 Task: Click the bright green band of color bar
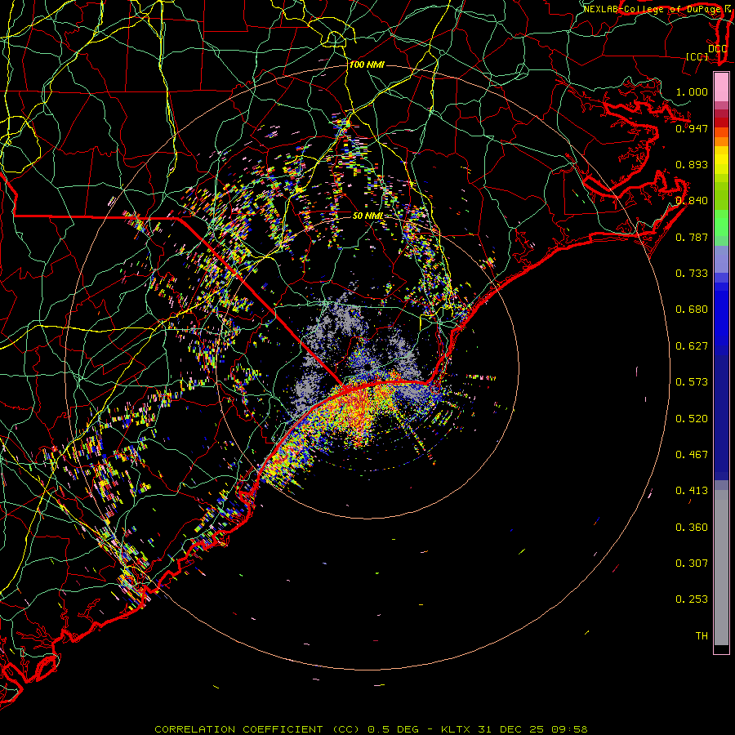tap(721, 223)
